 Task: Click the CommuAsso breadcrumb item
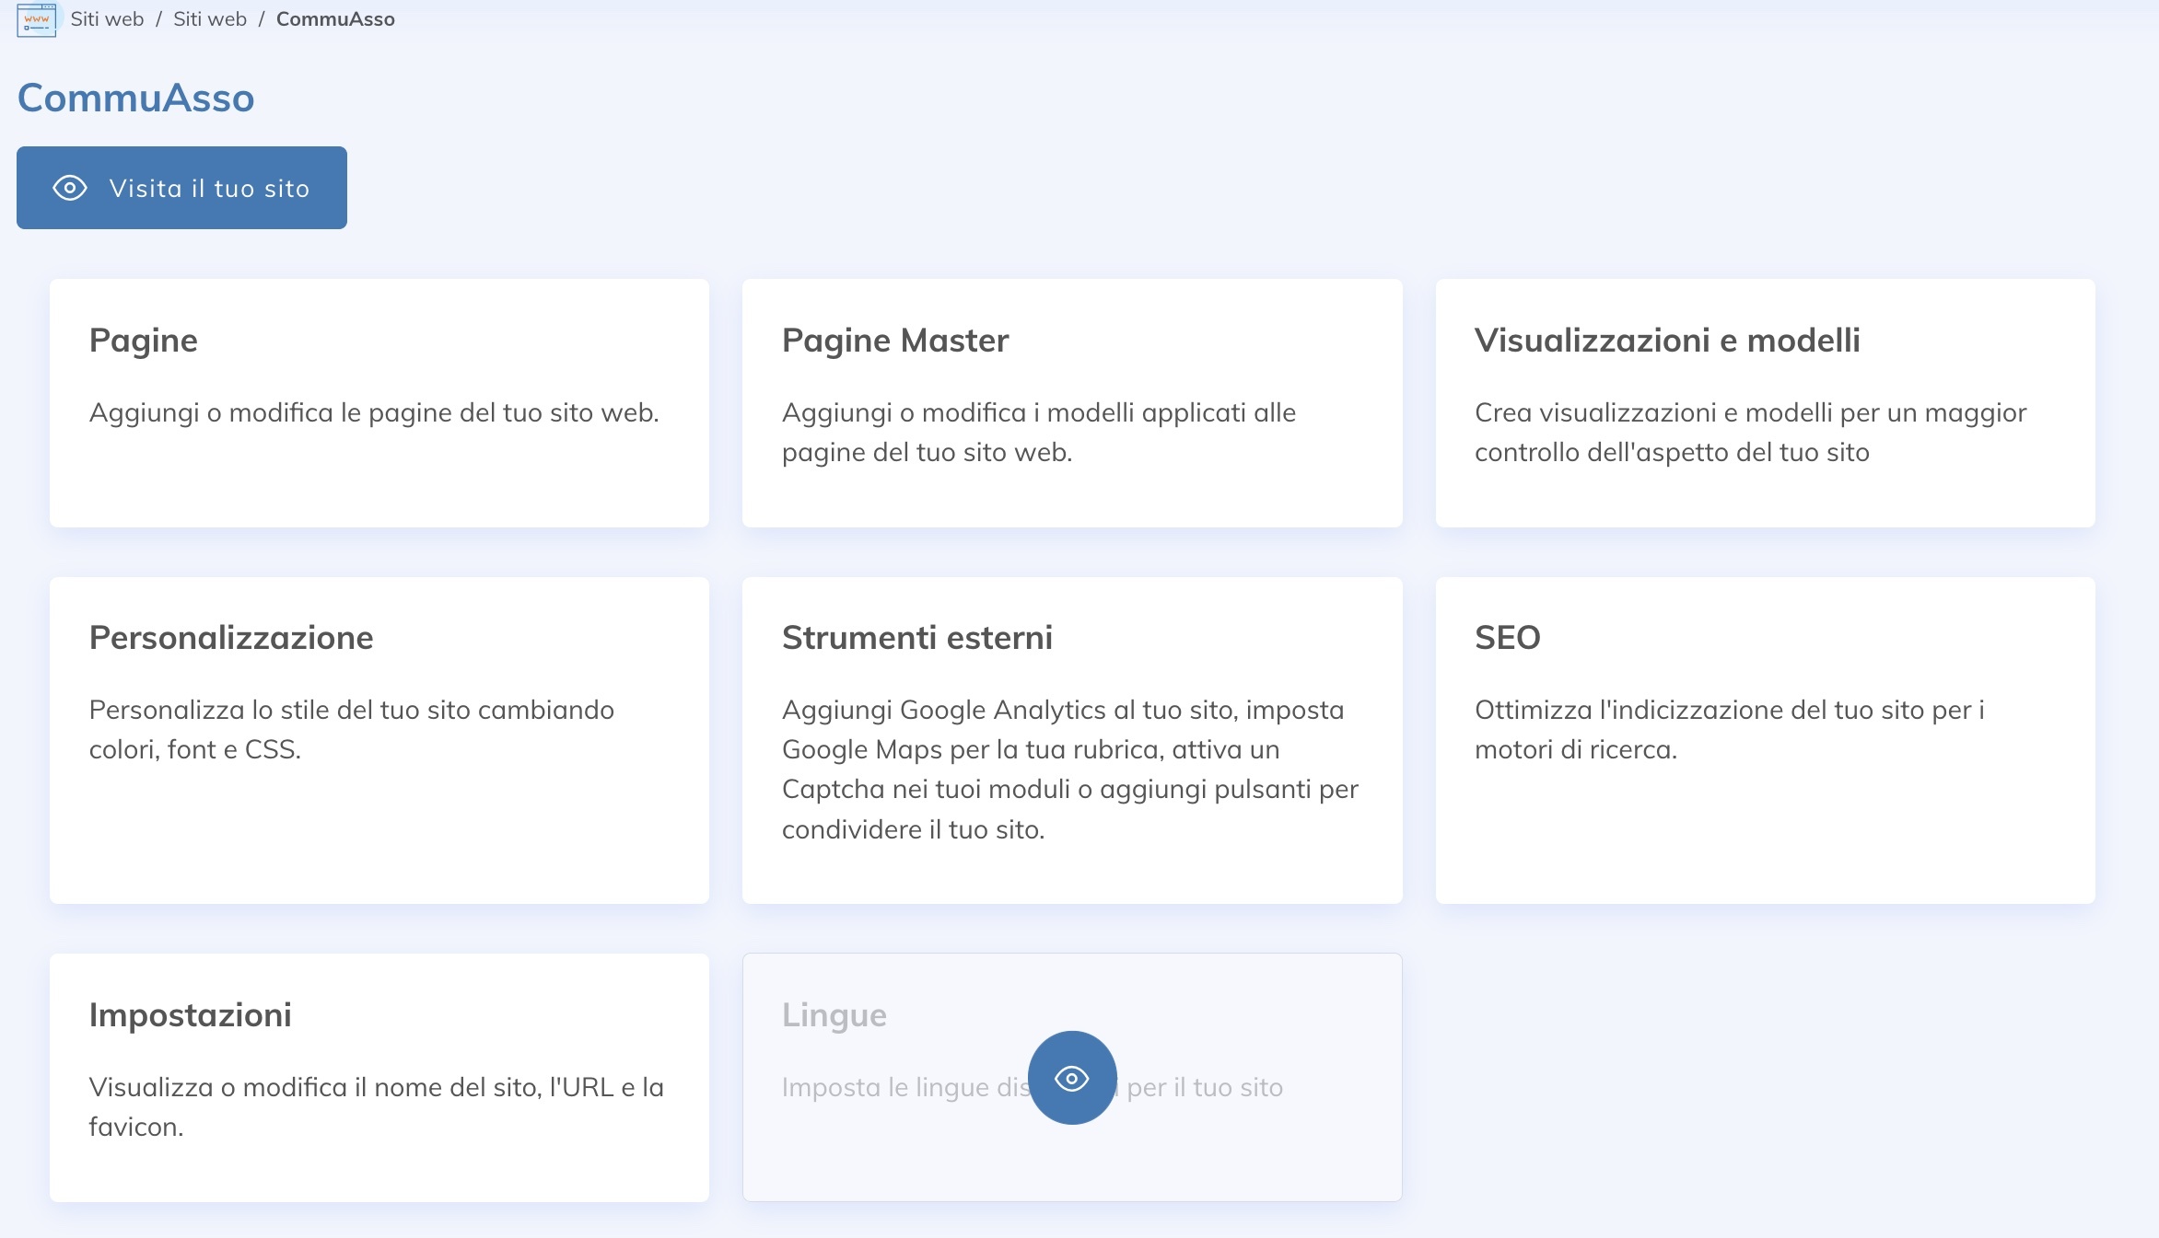coord(335,19)
